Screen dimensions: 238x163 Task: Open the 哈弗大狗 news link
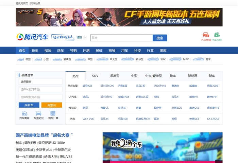51,157
